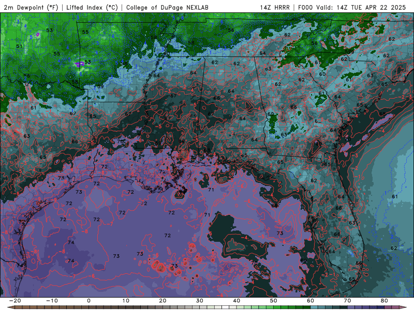Click the -10 label on the color scale
Image resolution: width=414 pixels, height=310 pixels.
coord(52,301)
